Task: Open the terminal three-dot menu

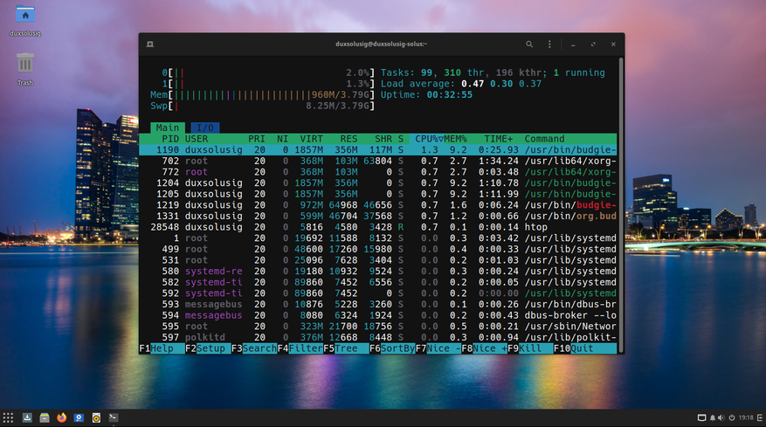Action: click(x=550, y=44)
